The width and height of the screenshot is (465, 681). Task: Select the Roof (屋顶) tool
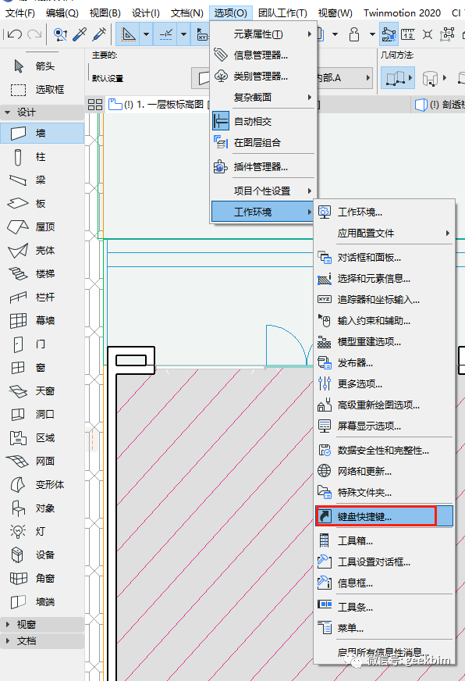point(42,226)
